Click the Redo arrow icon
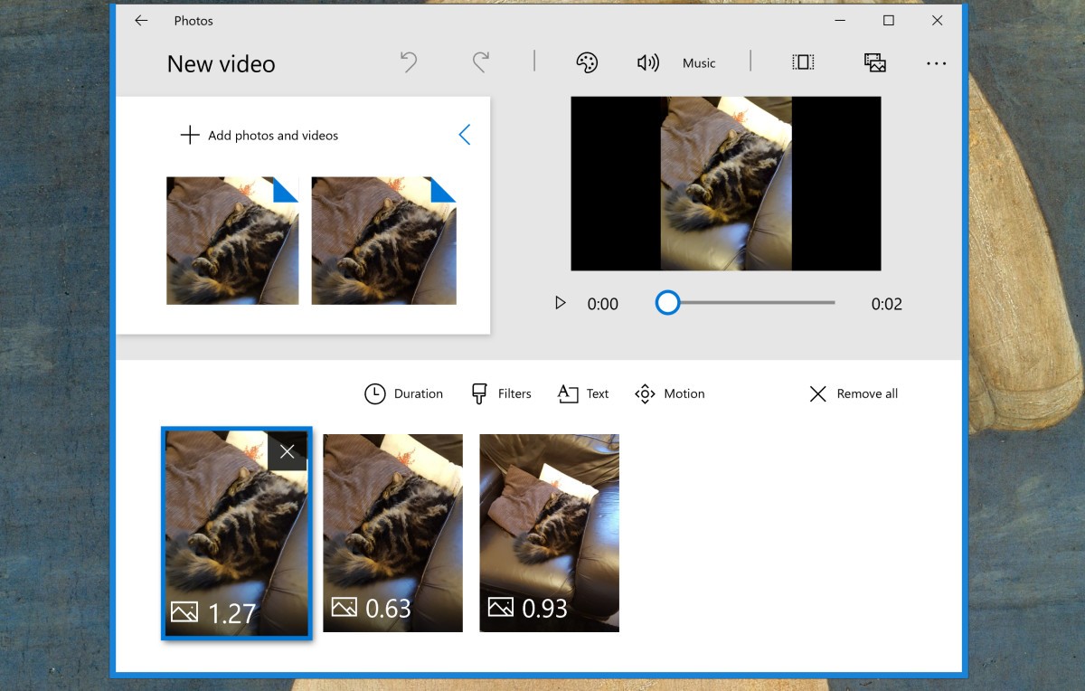This screenshot has width=1085, height=691. [480, 62]
